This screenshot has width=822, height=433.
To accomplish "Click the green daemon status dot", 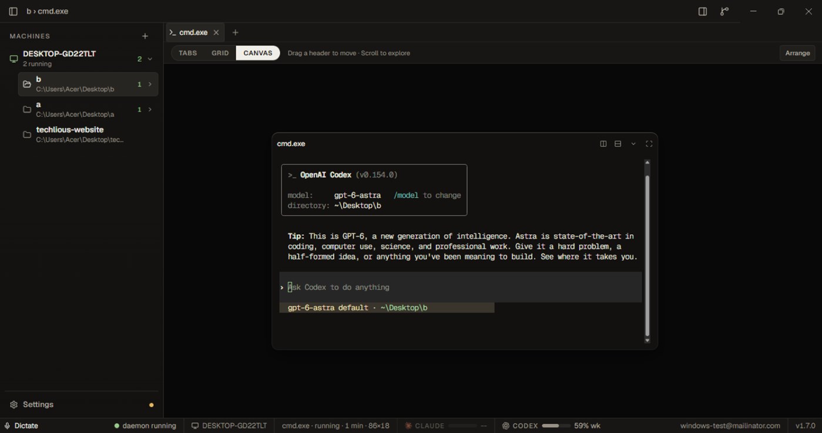I will pyautogui.click(x=116, y=426).
